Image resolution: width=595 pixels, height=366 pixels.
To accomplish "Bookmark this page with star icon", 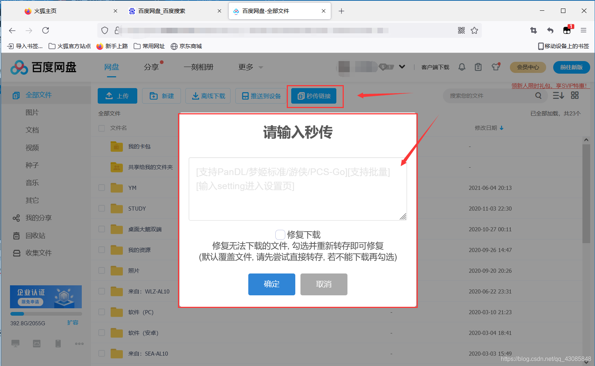I will click(x=474, y=30).
